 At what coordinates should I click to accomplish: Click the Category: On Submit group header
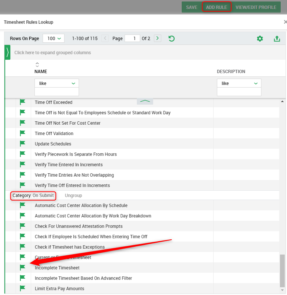[33, 196]
